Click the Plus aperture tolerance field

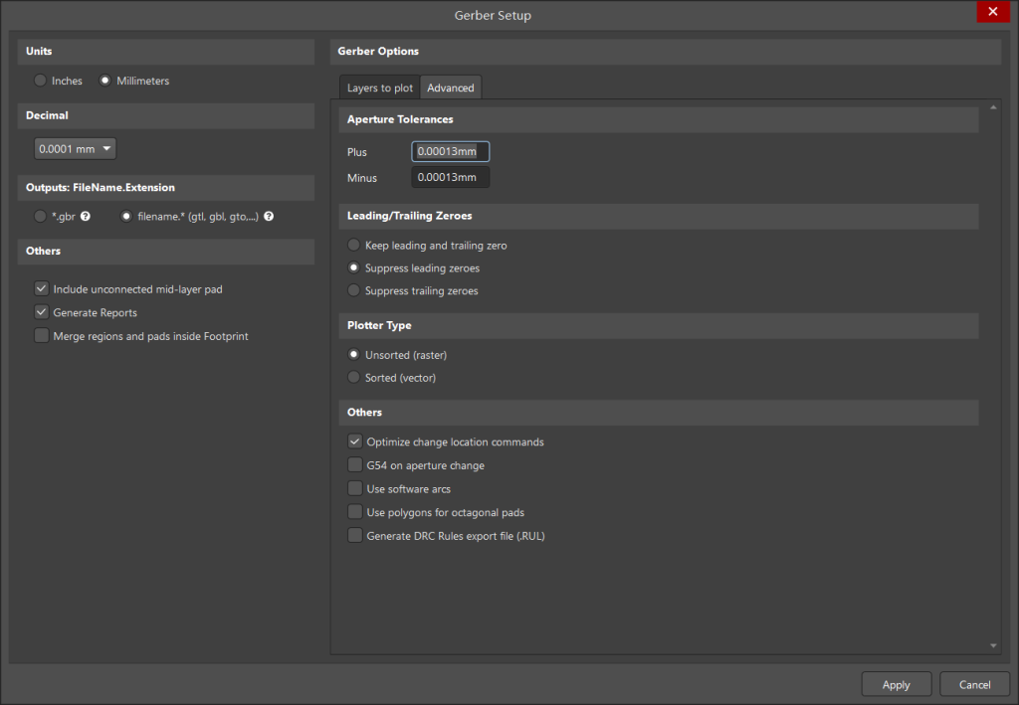tap(451, 151)
